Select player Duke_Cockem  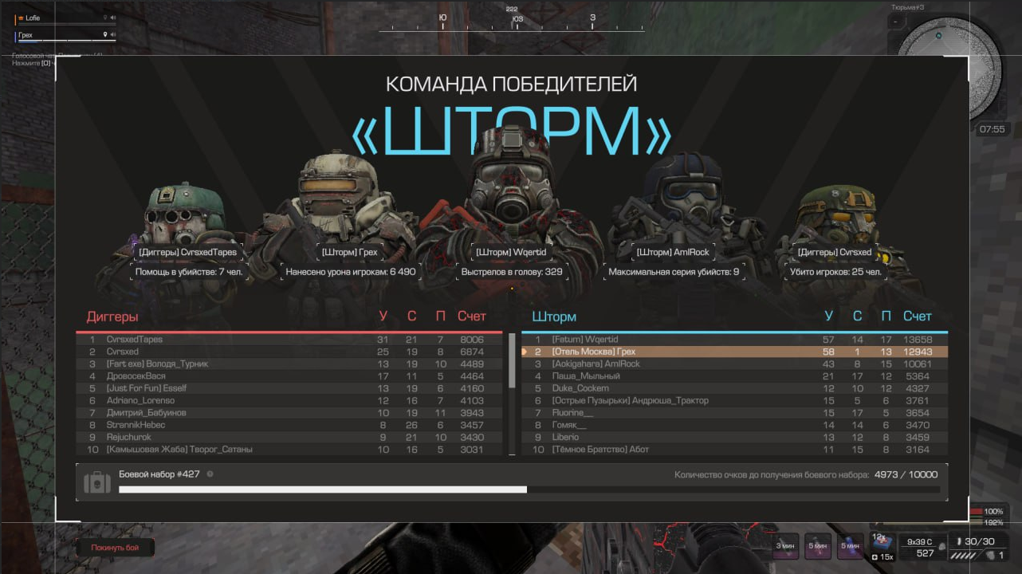(735, 388)
